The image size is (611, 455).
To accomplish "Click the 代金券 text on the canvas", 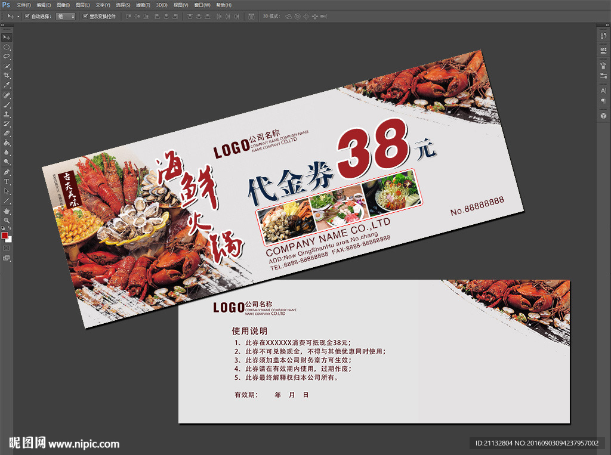I will (291, 183).
